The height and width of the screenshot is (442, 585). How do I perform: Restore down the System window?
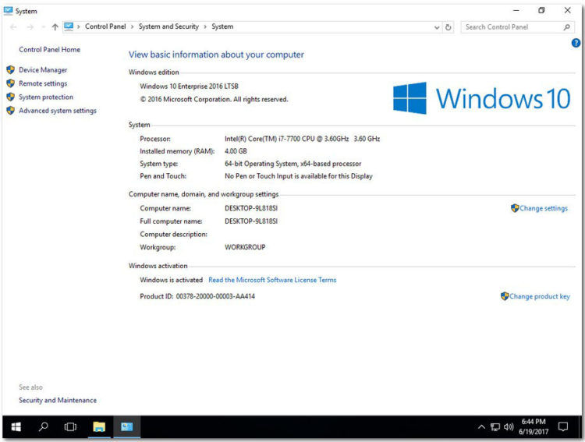click(541, 11)
